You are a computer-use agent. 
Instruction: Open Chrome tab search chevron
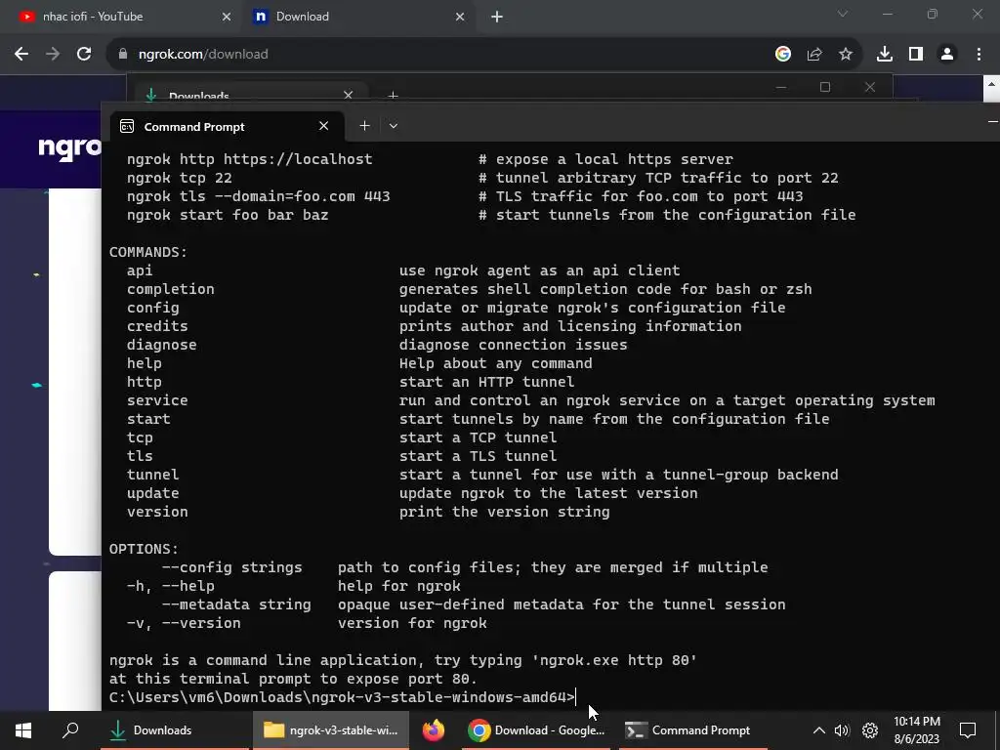coord(843,14)
